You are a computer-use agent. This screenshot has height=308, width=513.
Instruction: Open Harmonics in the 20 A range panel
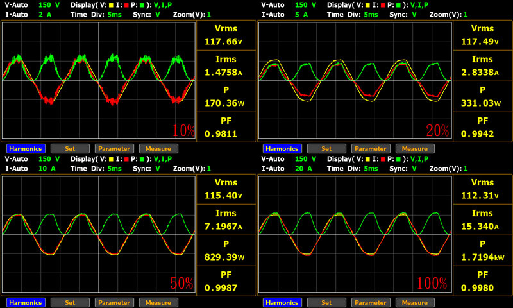[x=282, y=302]
